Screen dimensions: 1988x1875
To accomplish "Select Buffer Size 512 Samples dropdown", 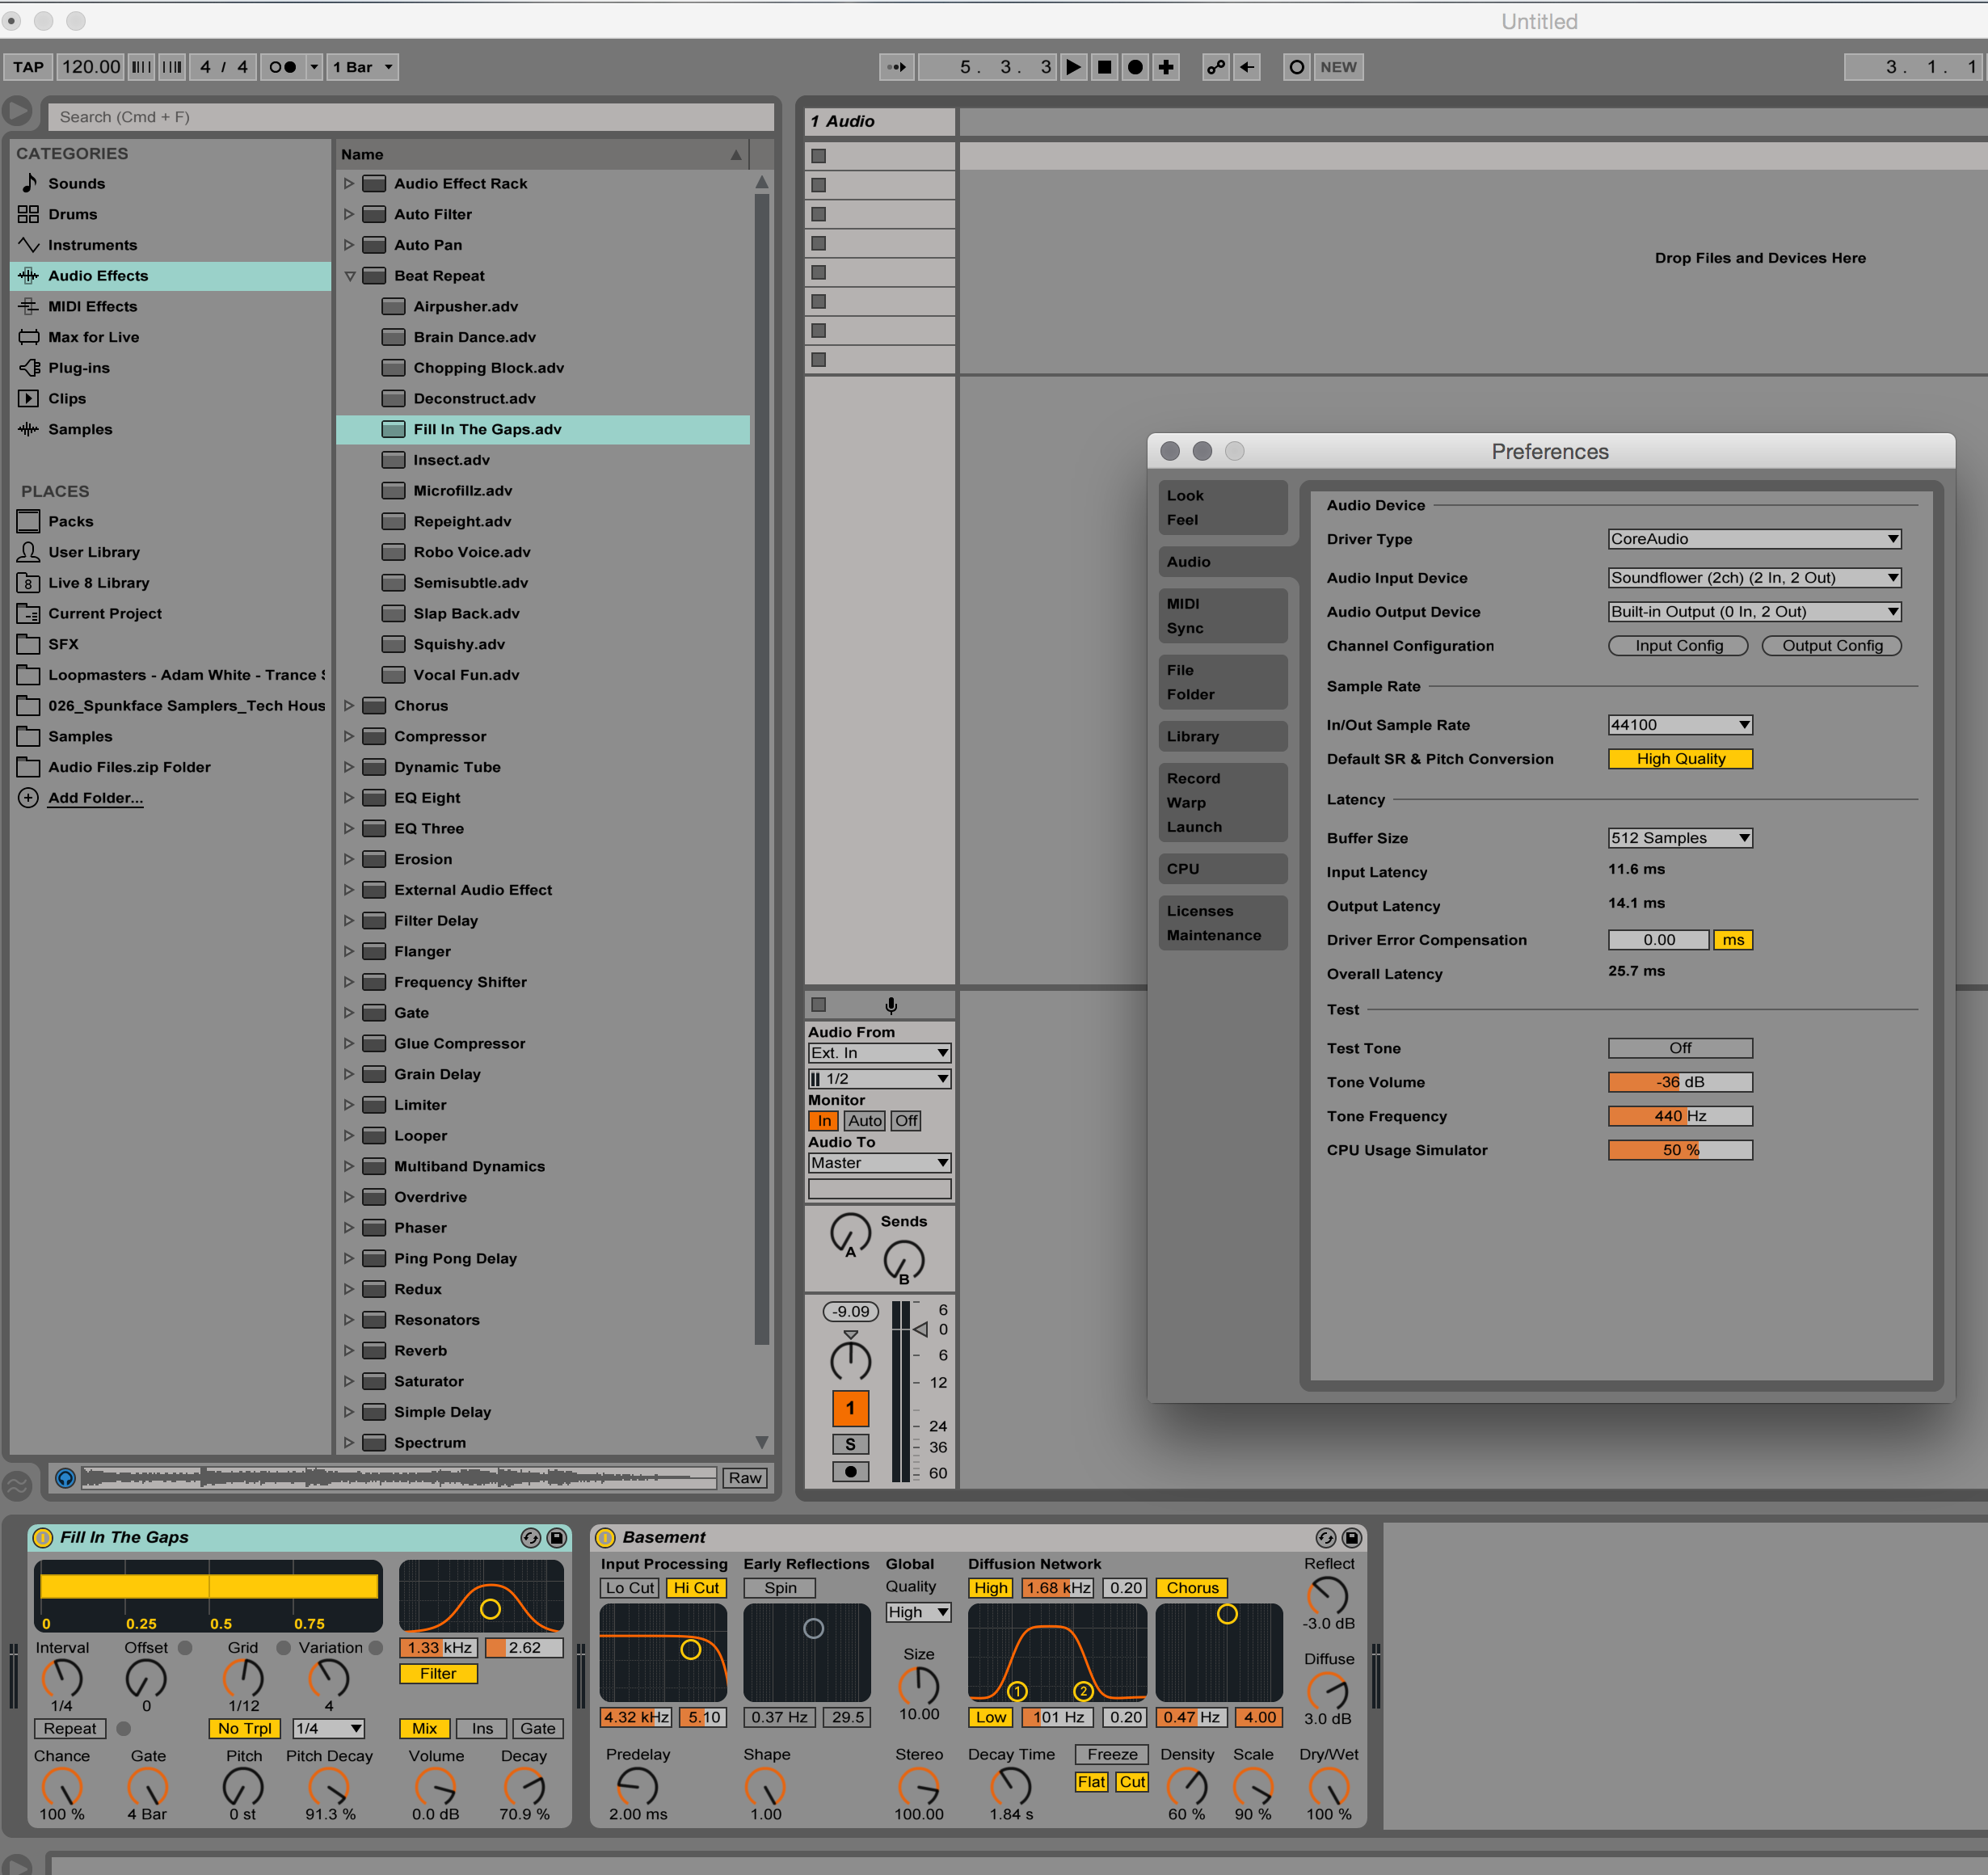I will point(1678,837).
